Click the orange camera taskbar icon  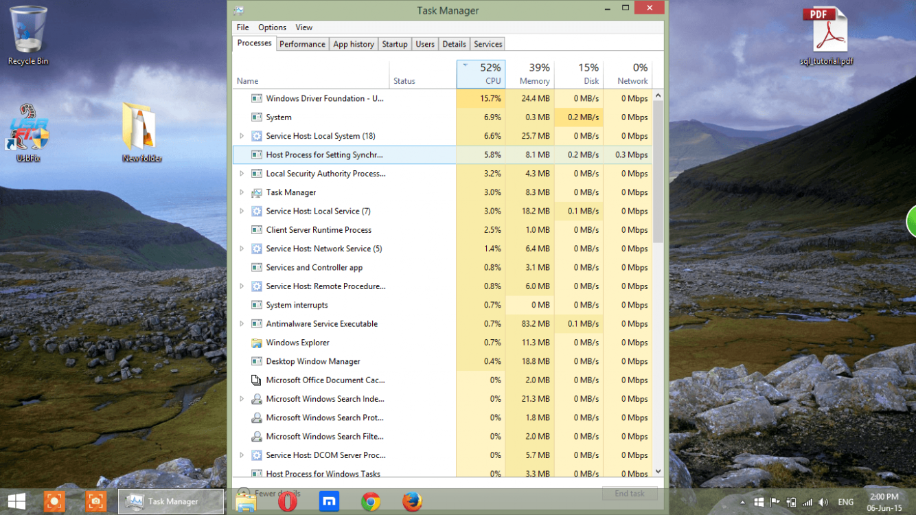[95, 502]
